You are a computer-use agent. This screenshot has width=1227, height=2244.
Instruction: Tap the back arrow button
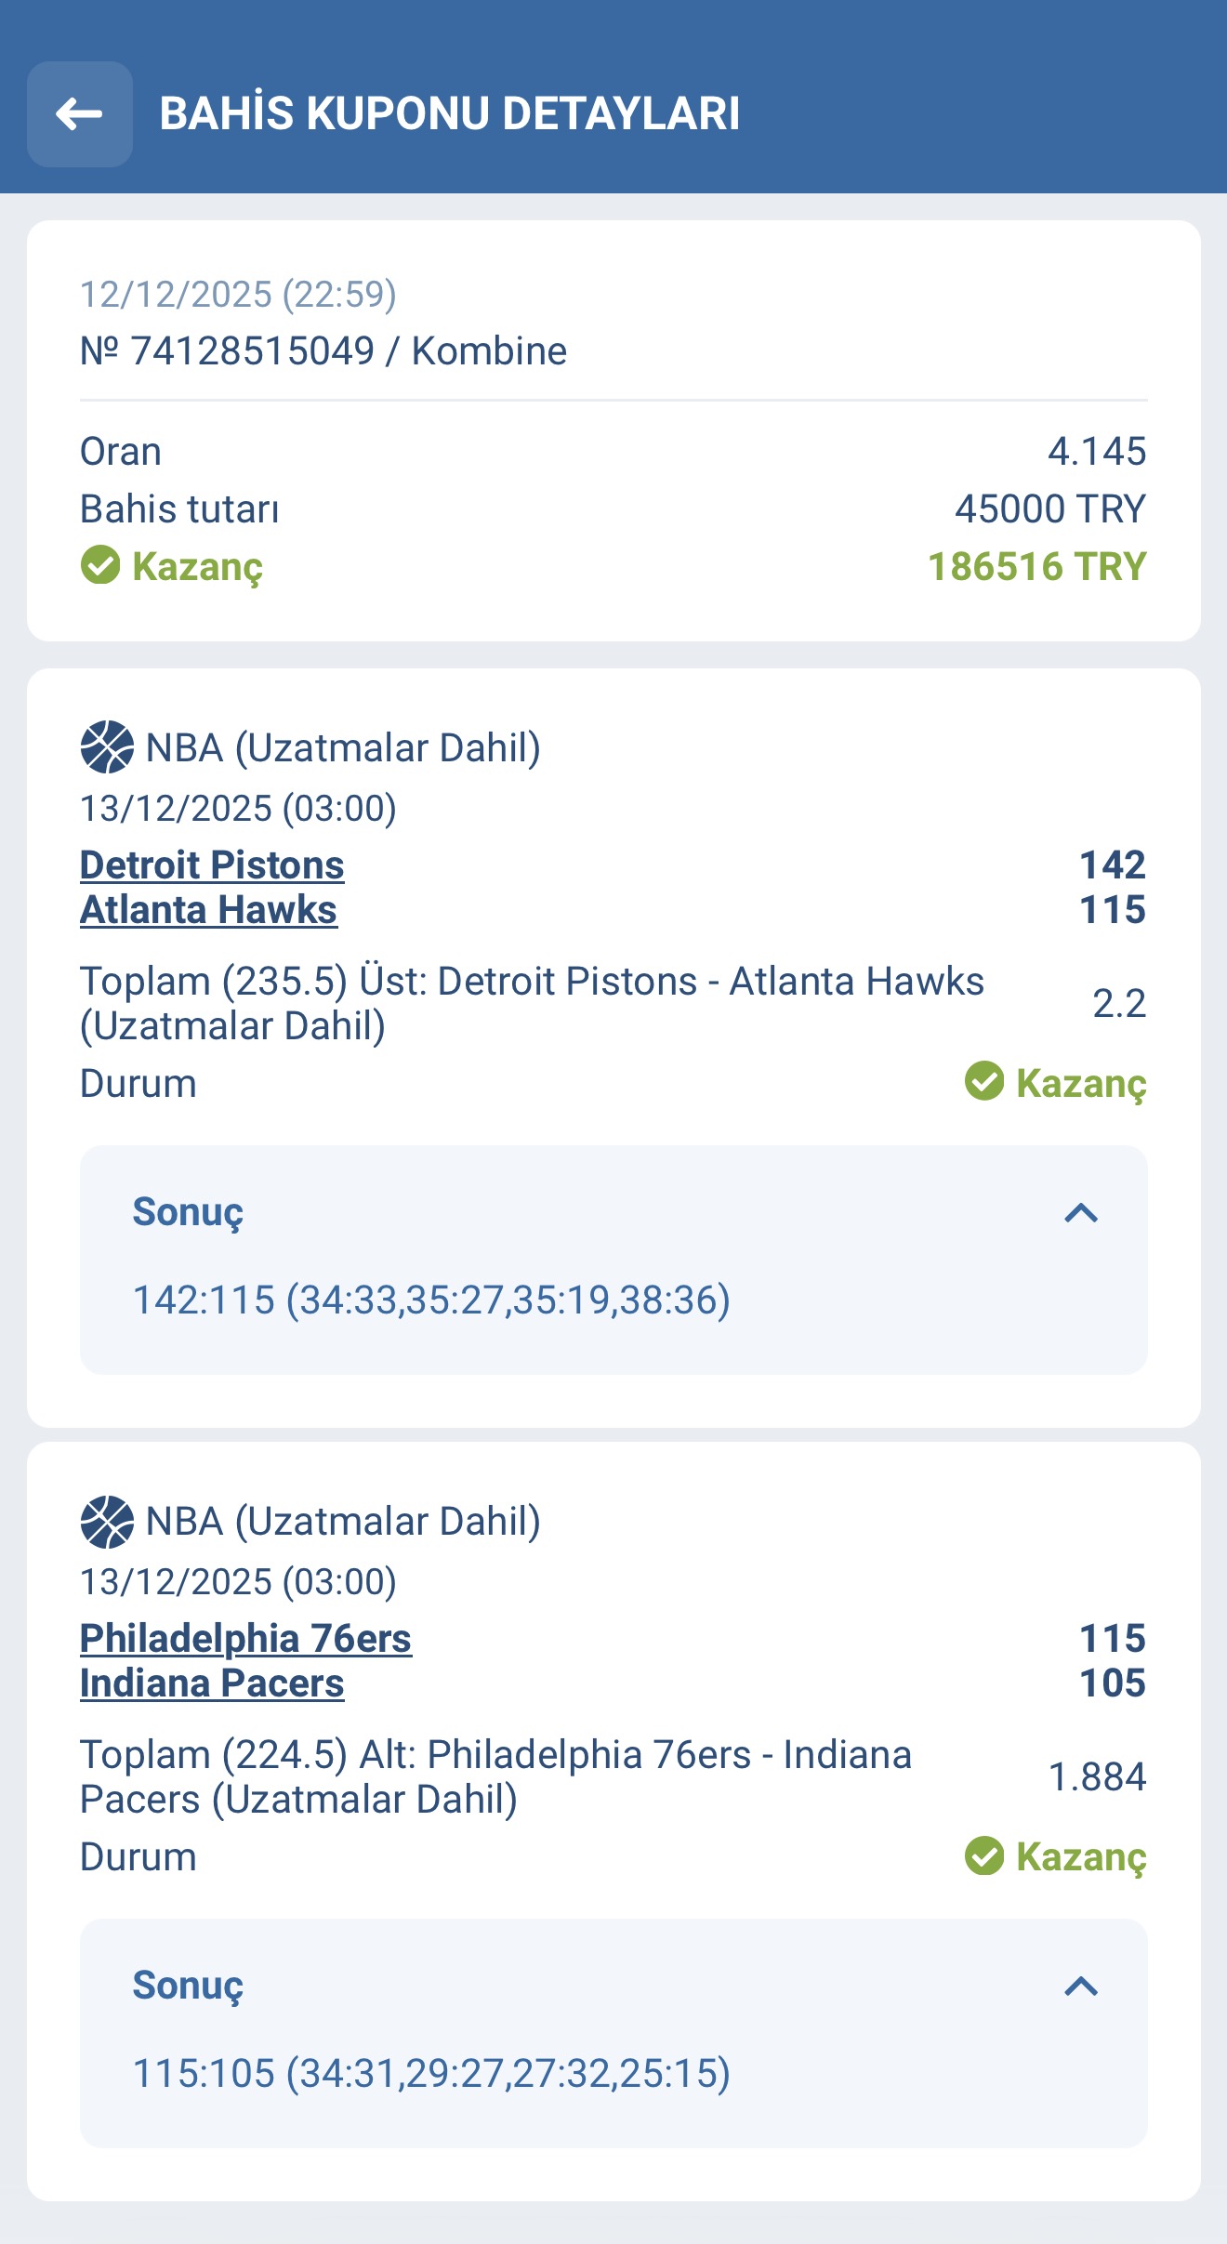(x=80, y=114)
